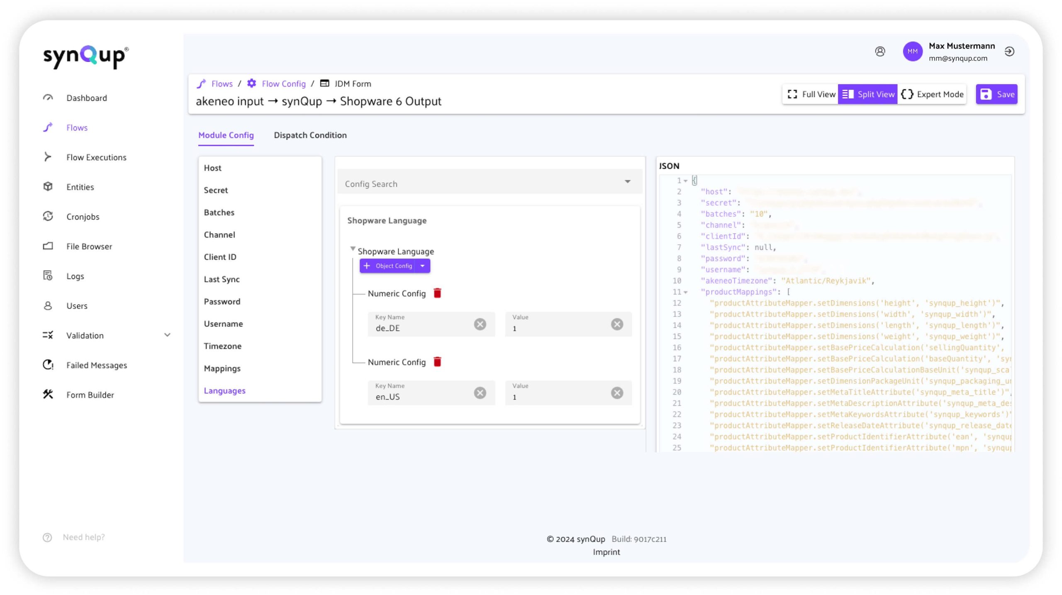Switch to Split View
This screenshot has width=1062, height=595.
868,94
